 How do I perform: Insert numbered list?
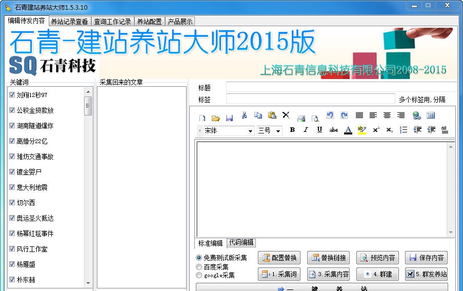[404, 130]
